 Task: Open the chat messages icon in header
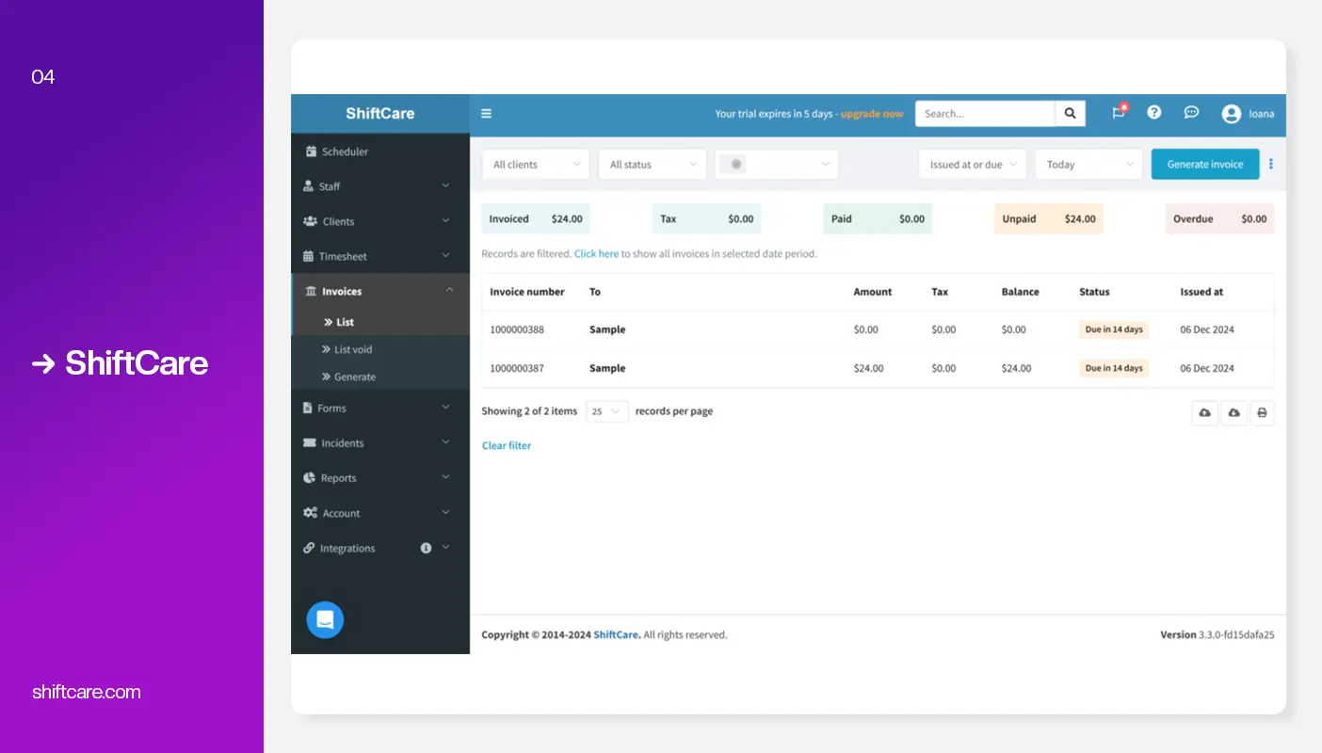(1191, 113)
